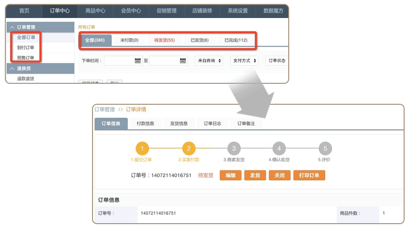Screen dimensions: 409x229
Task: Open the start date calendar picker icon
Action: [138, 61]
